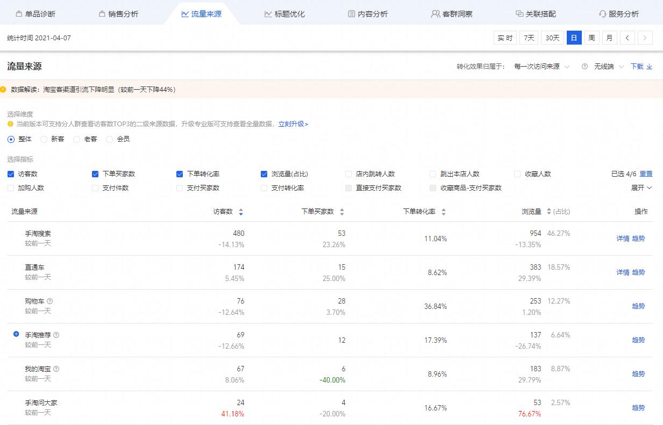Sort by 访客数 column arrows
The image size is (663, 425).
click(241, 212)
